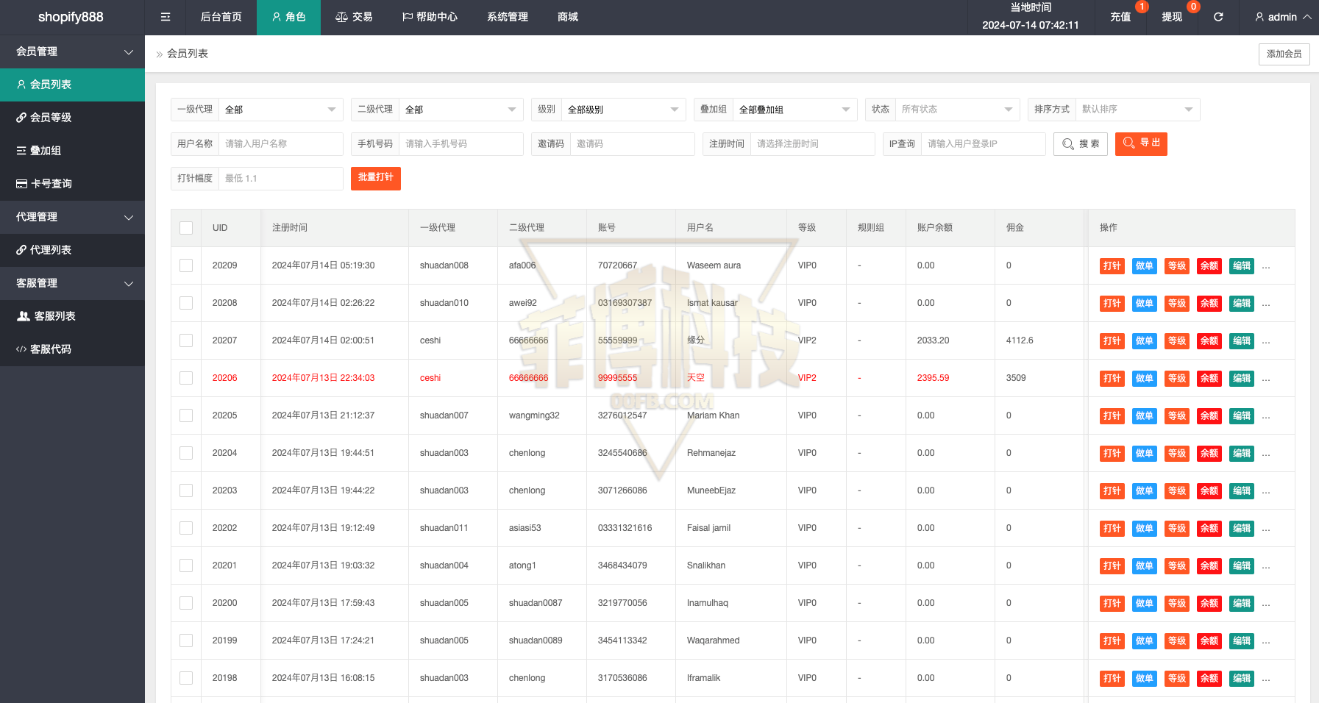Click the orange 导出 export button
The height and width of the screenshot is (703, 1319).
(1141, 144)
